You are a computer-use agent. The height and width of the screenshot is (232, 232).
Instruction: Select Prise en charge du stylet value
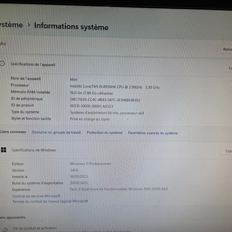point(90,119)
